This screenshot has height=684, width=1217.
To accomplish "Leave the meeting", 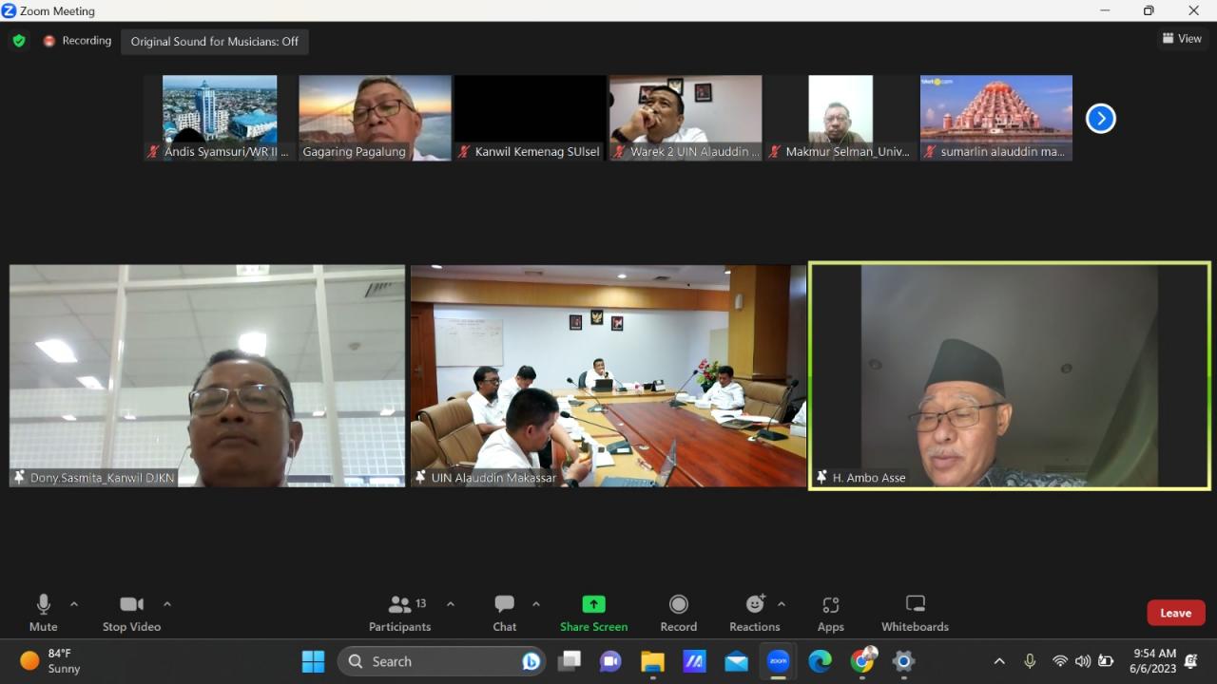I will point(1175,613).
